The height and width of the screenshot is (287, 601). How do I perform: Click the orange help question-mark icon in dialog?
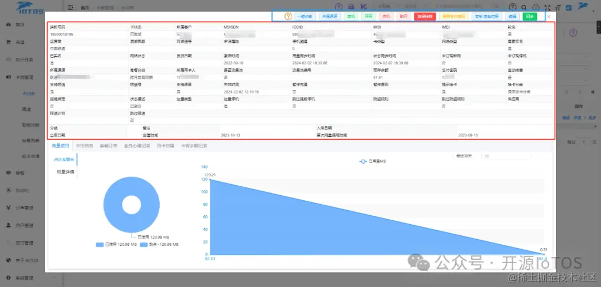pos(288,17)
